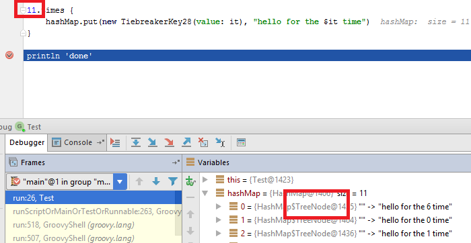This screenshot has width=471, height=243.
Task: Click the Evaluate Expression calculator icon
Action: (x=241, y=142)
